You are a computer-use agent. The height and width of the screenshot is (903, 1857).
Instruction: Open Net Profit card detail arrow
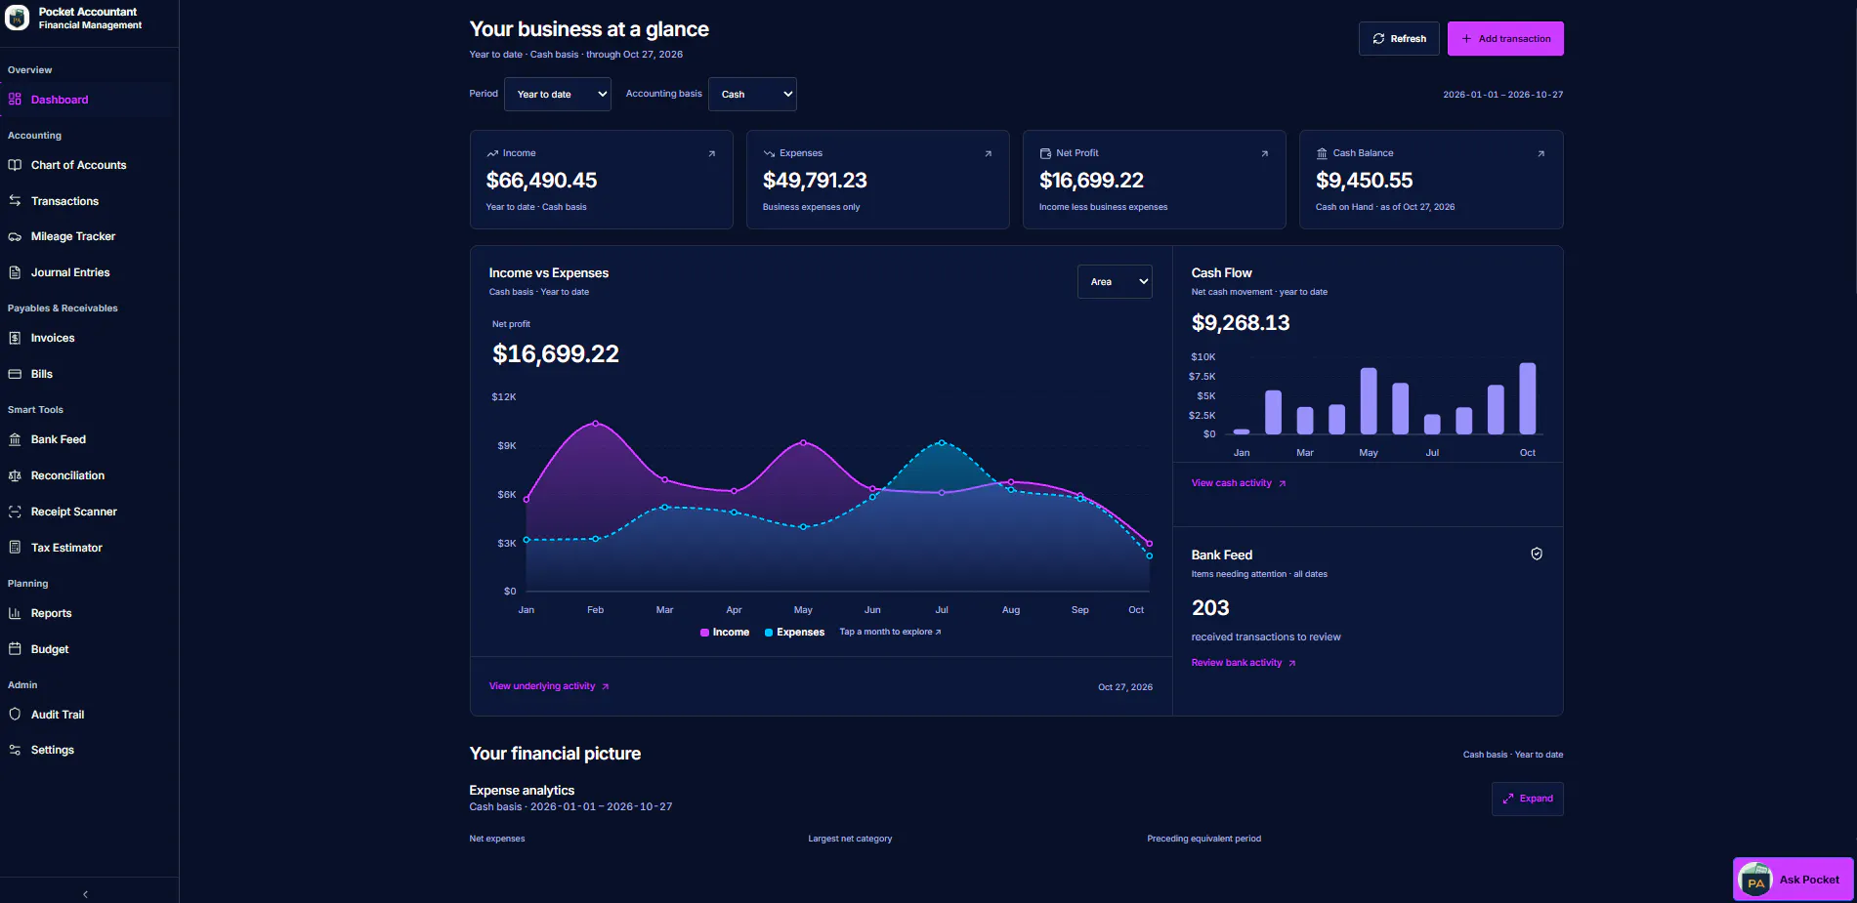point(1264,153)
